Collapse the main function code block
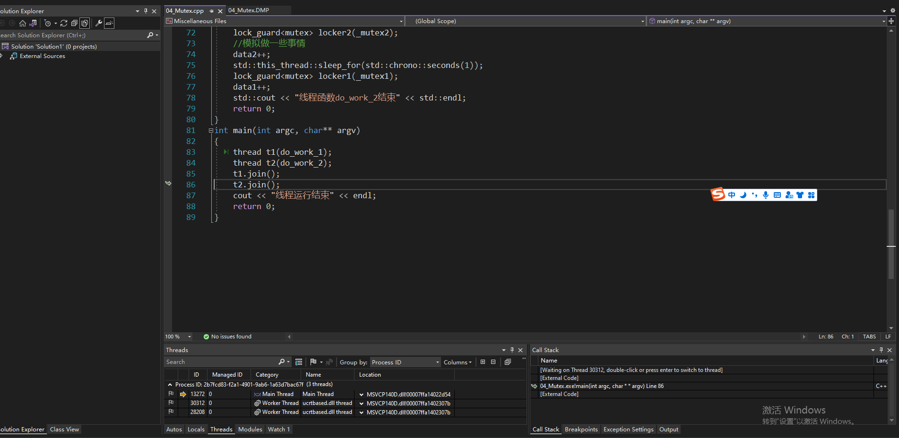 pos(211,131)
